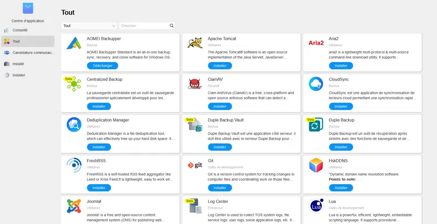This screenshot has width=437, height=224.
Task: Install CloudSync app
Action: pyautogui.click(x=341, y=106)
